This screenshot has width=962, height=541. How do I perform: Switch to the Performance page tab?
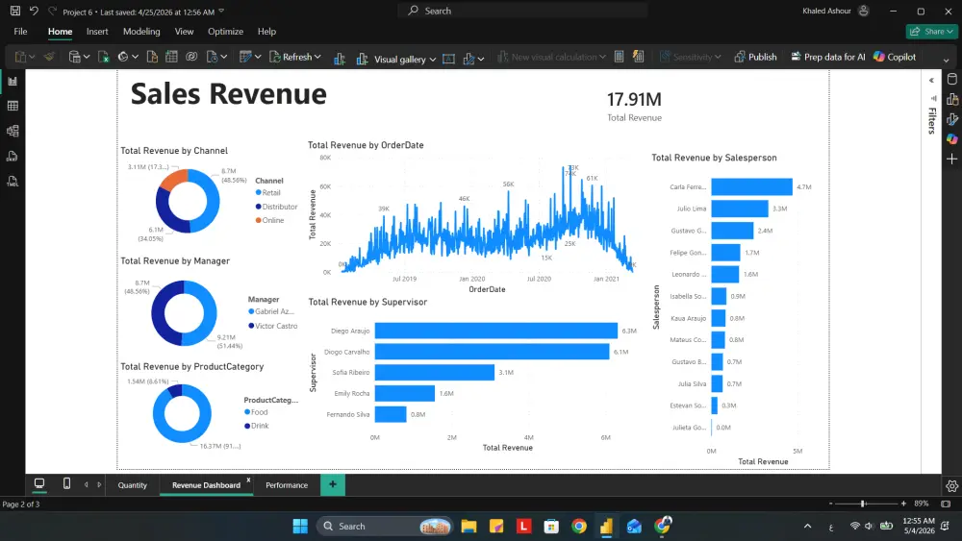coord(287,484)
